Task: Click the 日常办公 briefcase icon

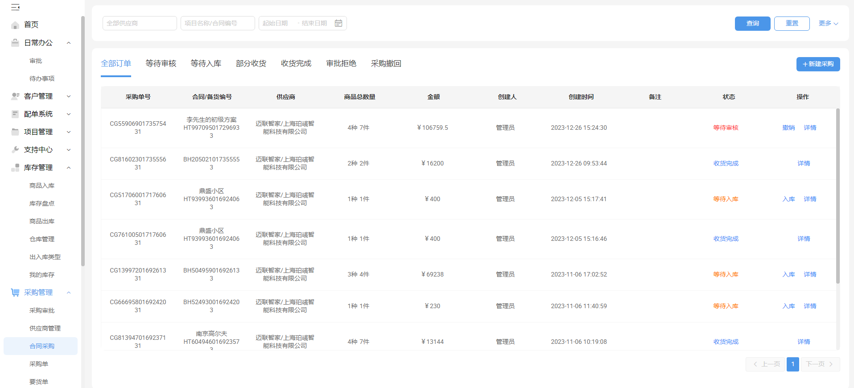Action: tap(15, 43)
